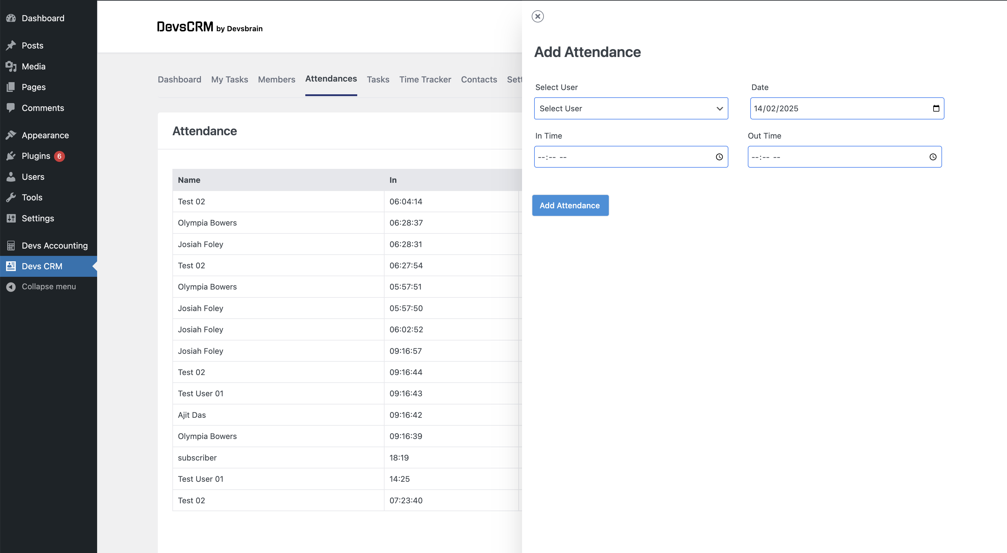Click the Devs Accounting calculator icon

point(11,246)
